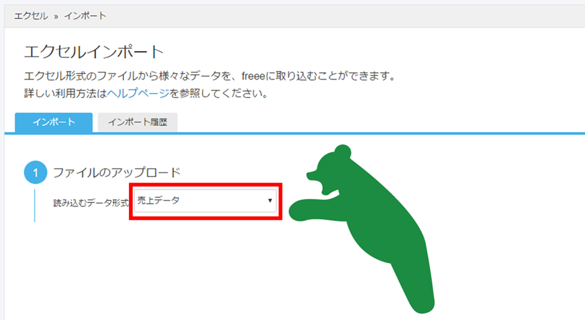The image size is (585, 320).
Task: Click the エクセル breadcrumb link
Action: (x=31, y=16)
